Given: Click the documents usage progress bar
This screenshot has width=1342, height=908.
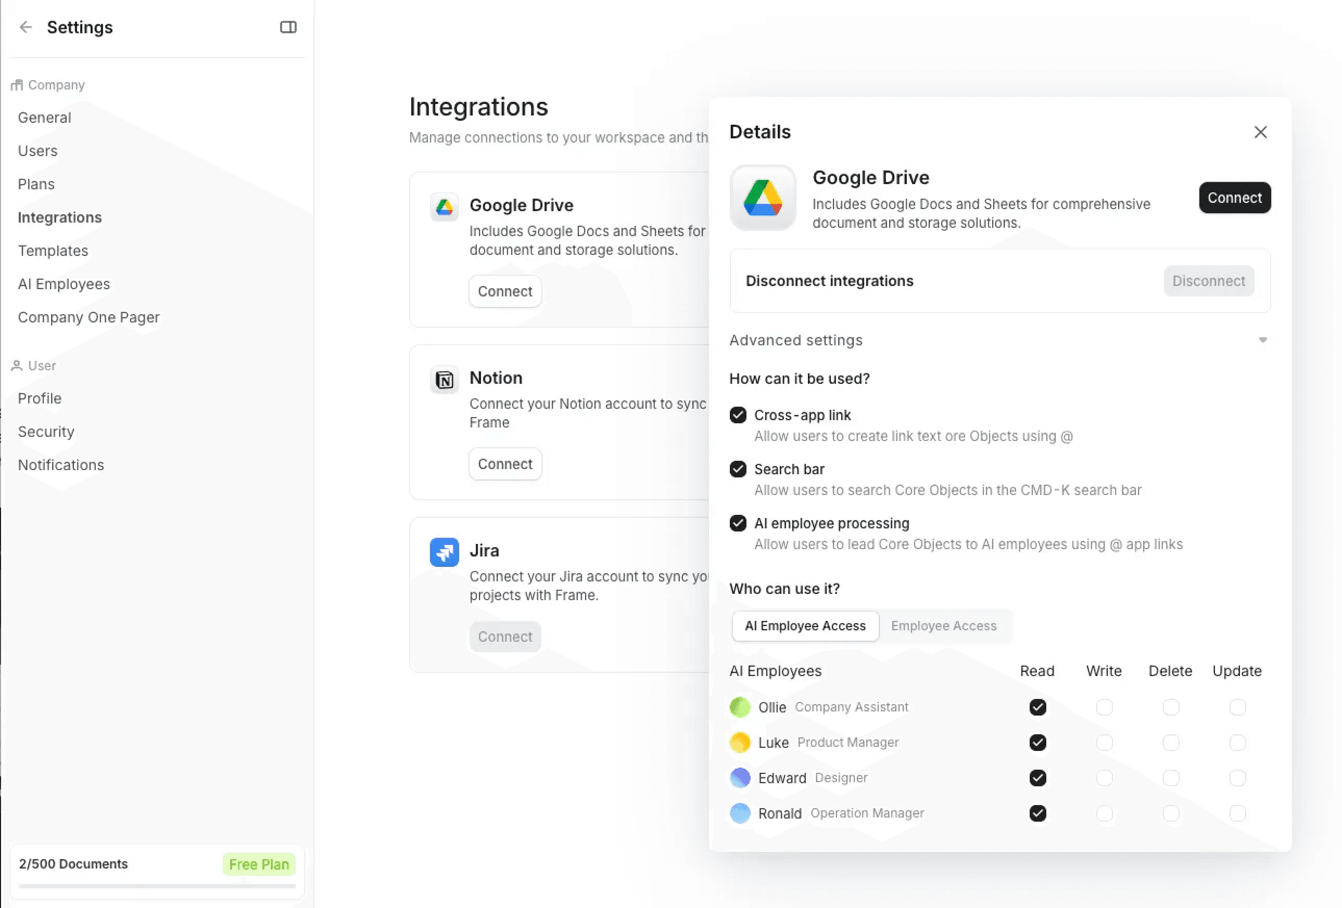Looking at the screenshot, I should 157,886.
